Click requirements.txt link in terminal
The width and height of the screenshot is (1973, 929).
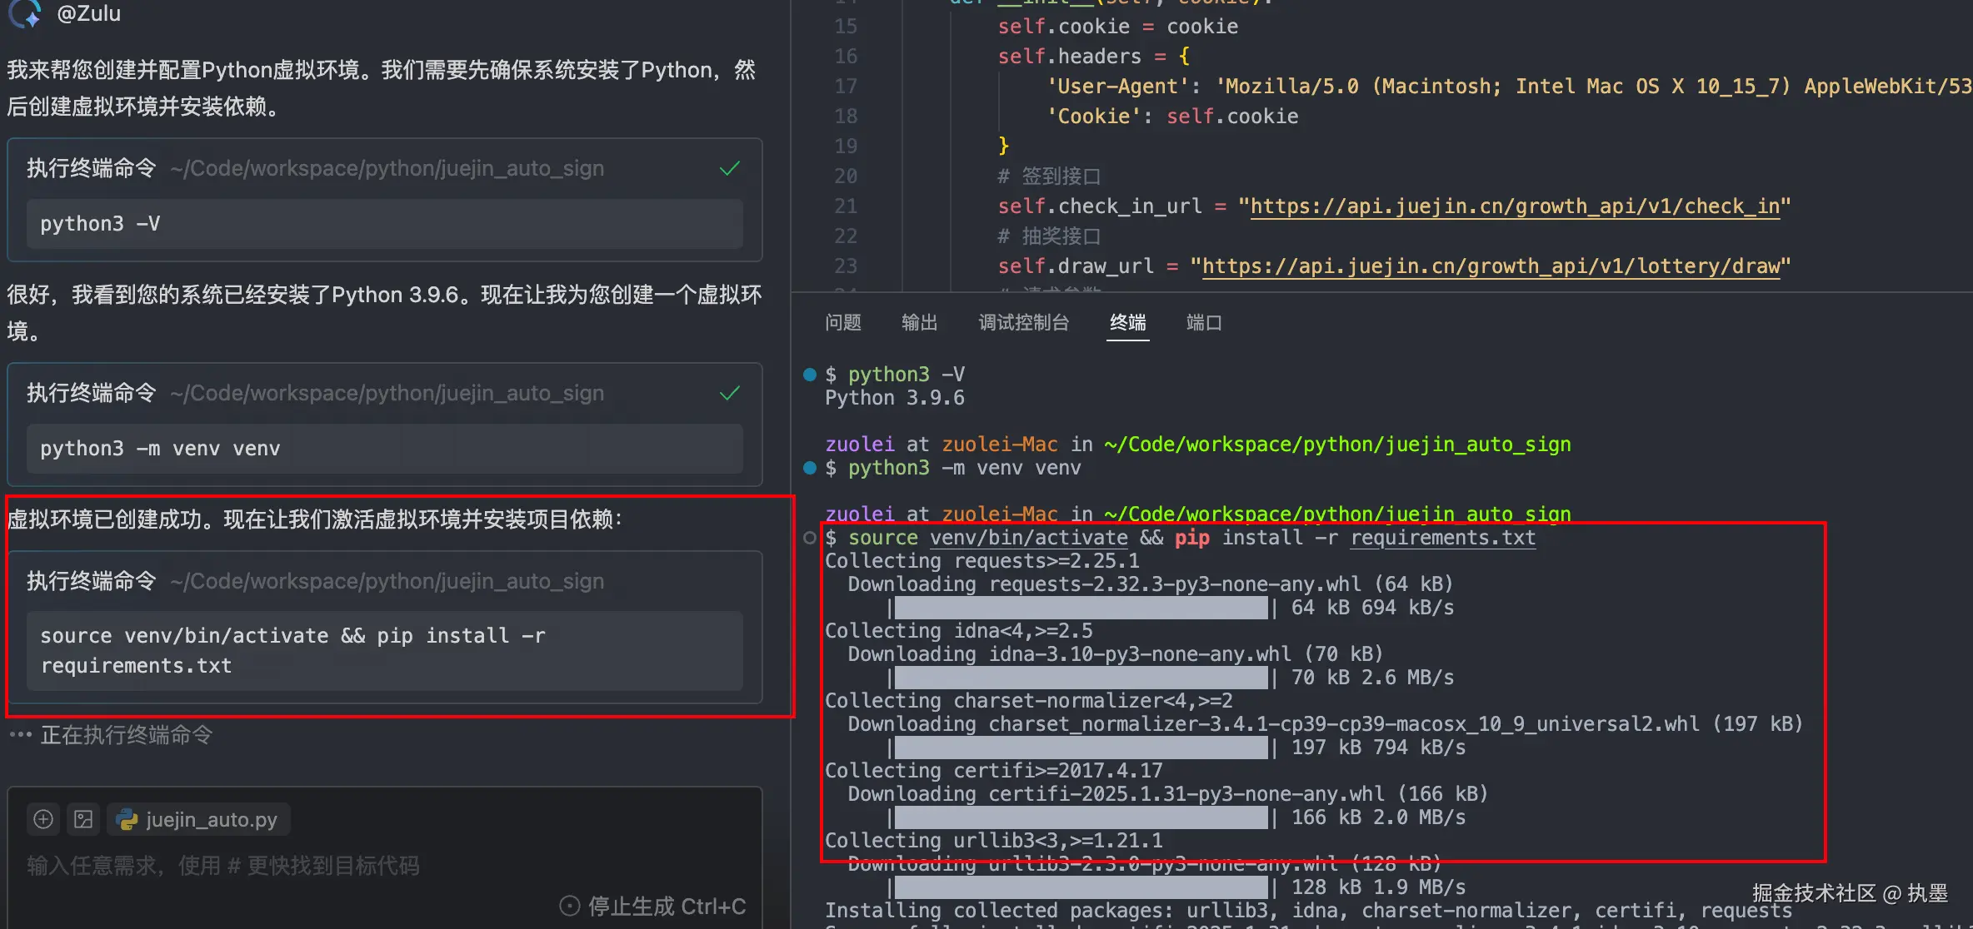1442,538
